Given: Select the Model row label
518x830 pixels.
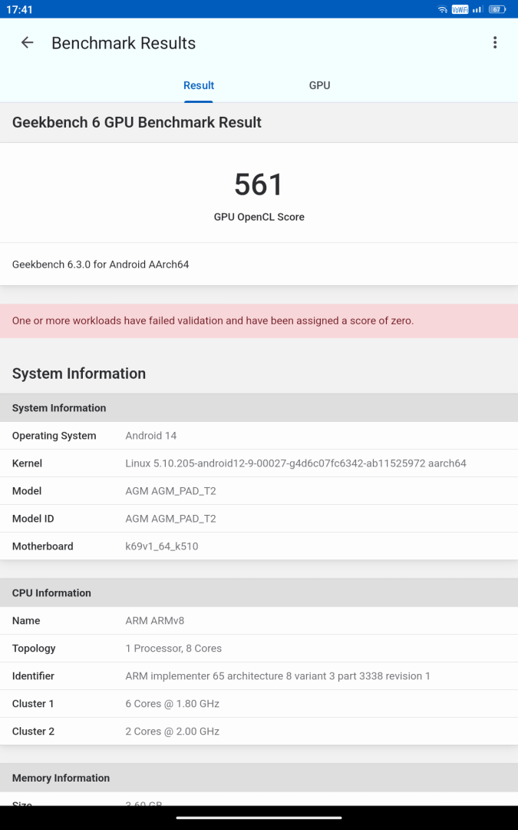Looking at the screenshot, I should click(26, 490).
